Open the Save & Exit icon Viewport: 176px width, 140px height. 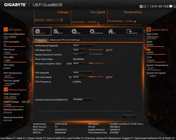(129, 31)
